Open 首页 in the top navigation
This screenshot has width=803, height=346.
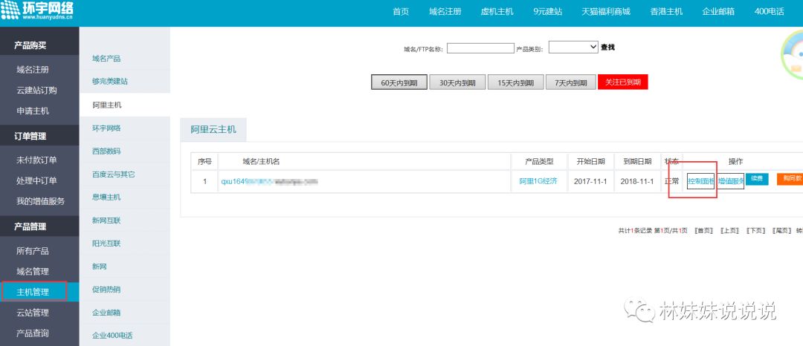pos(401,12)
